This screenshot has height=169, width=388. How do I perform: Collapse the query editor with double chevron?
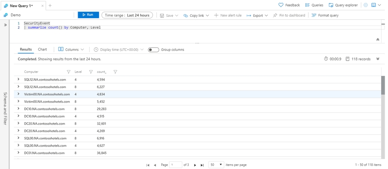tap(378, 39)
